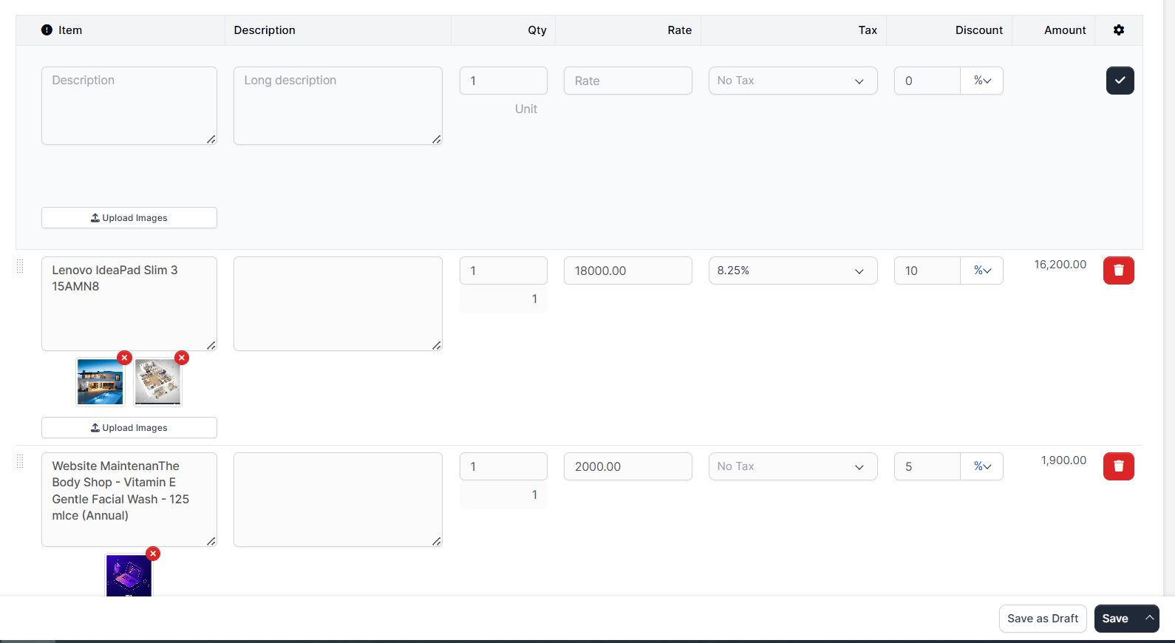Image resolution: width=1175 pixels, height=643 pixels.
Task: Remove the purple laptop image attachment
Action: [x=153, y=554]
